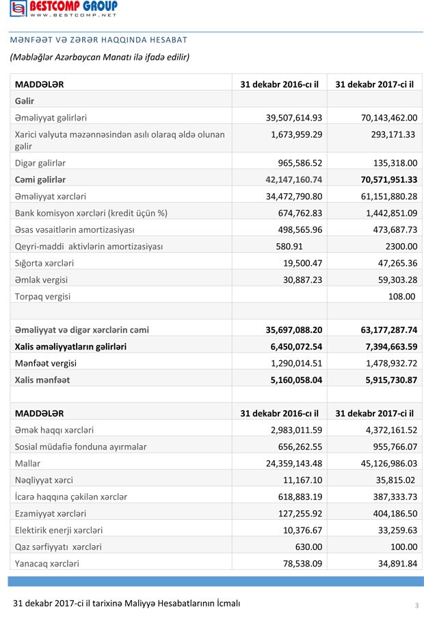Image resolution: width=424 pixels, height=637 pixels.
Task: Click the first table's '31 dekabr 2016-cı il' header
Action: pyautogui.click(x=280, y=84)
